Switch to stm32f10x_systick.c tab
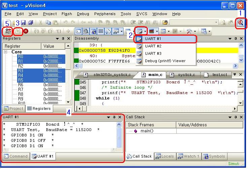 coord(109,75)
